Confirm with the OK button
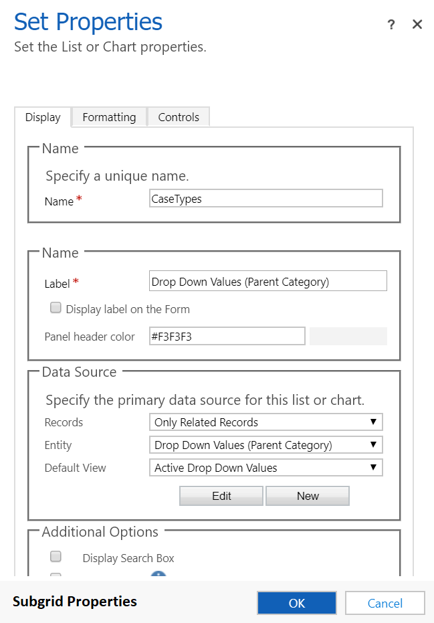 pos(297,603)
